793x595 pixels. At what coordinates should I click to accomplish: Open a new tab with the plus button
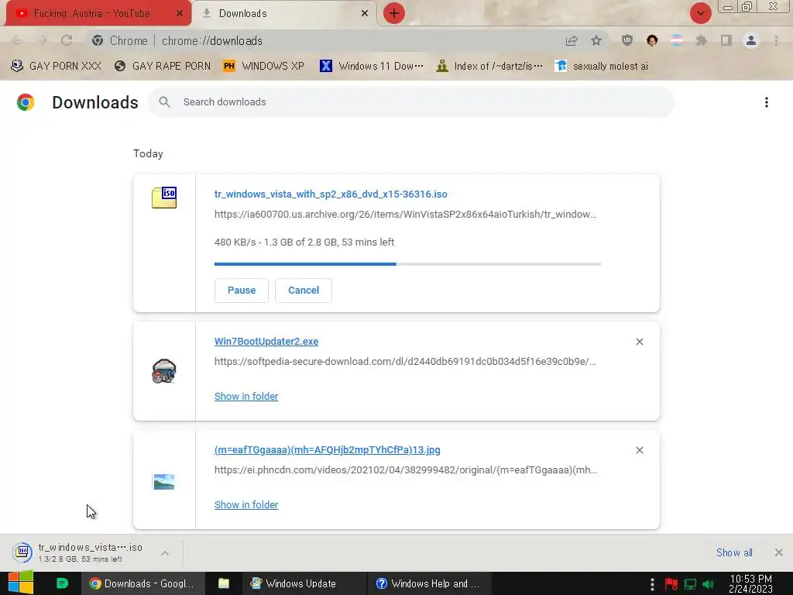click(x=394, y=13)
